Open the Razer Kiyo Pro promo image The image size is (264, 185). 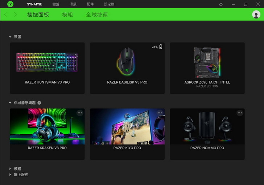(x=127, y=126)
